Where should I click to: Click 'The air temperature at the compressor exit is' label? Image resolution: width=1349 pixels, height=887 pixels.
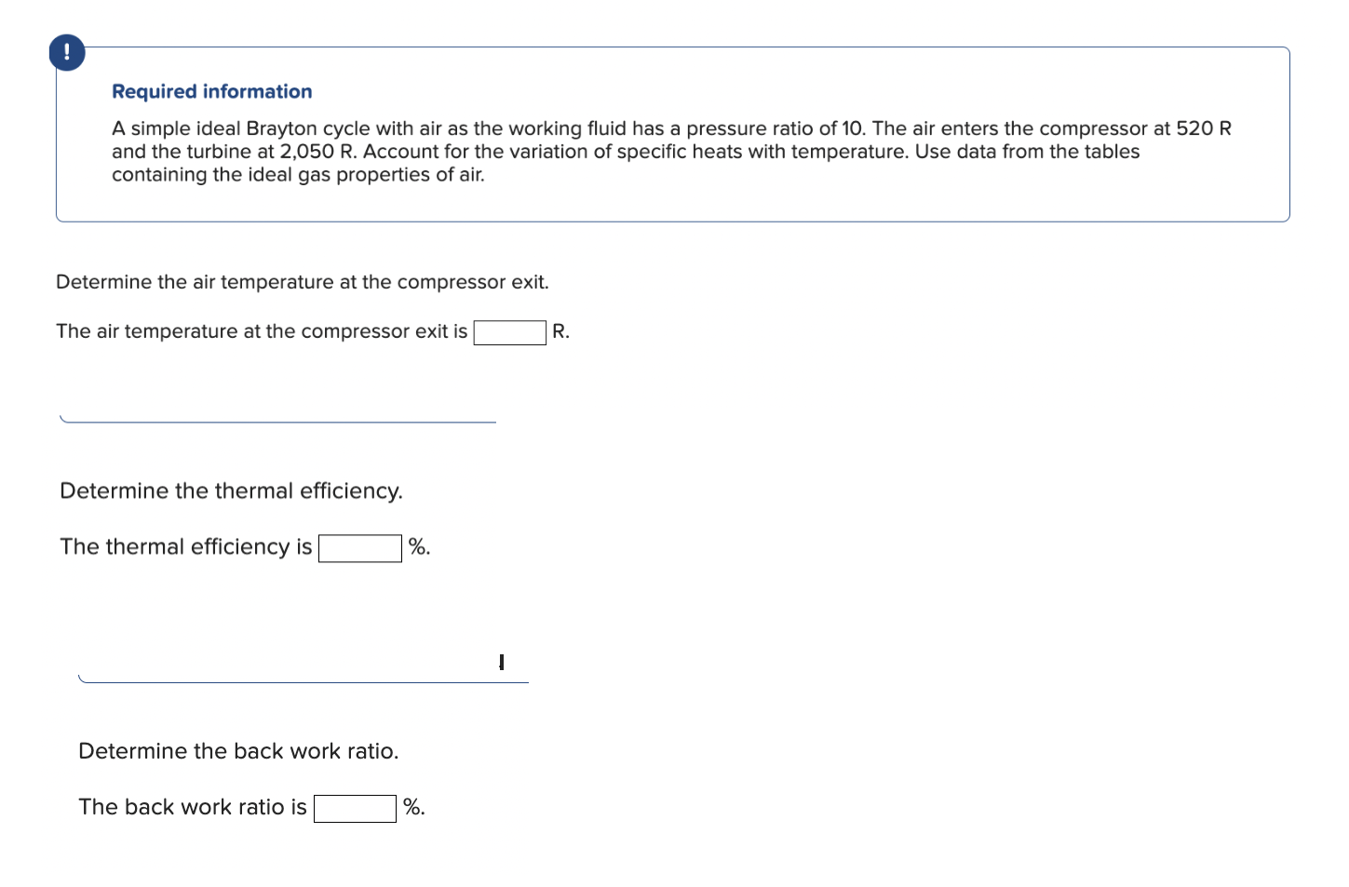click(261, 331)
